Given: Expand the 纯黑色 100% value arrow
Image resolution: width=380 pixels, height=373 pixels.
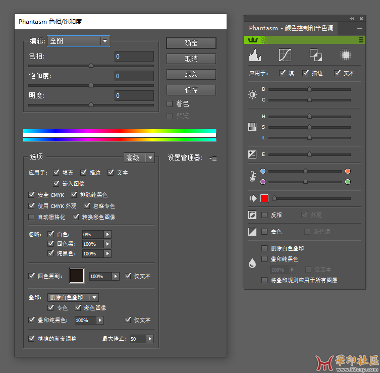Looking at the screenshot, I should [107, 254].
